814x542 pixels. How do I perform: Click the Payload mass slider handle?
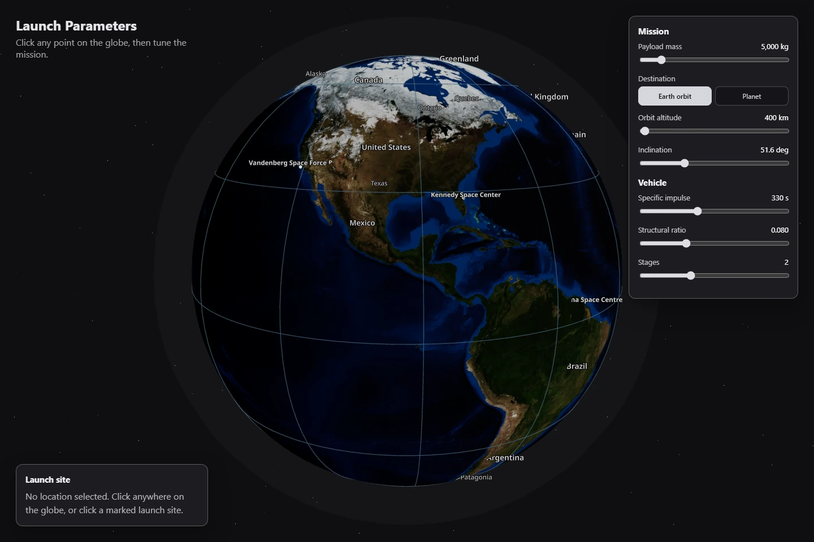tap(661, 60)
